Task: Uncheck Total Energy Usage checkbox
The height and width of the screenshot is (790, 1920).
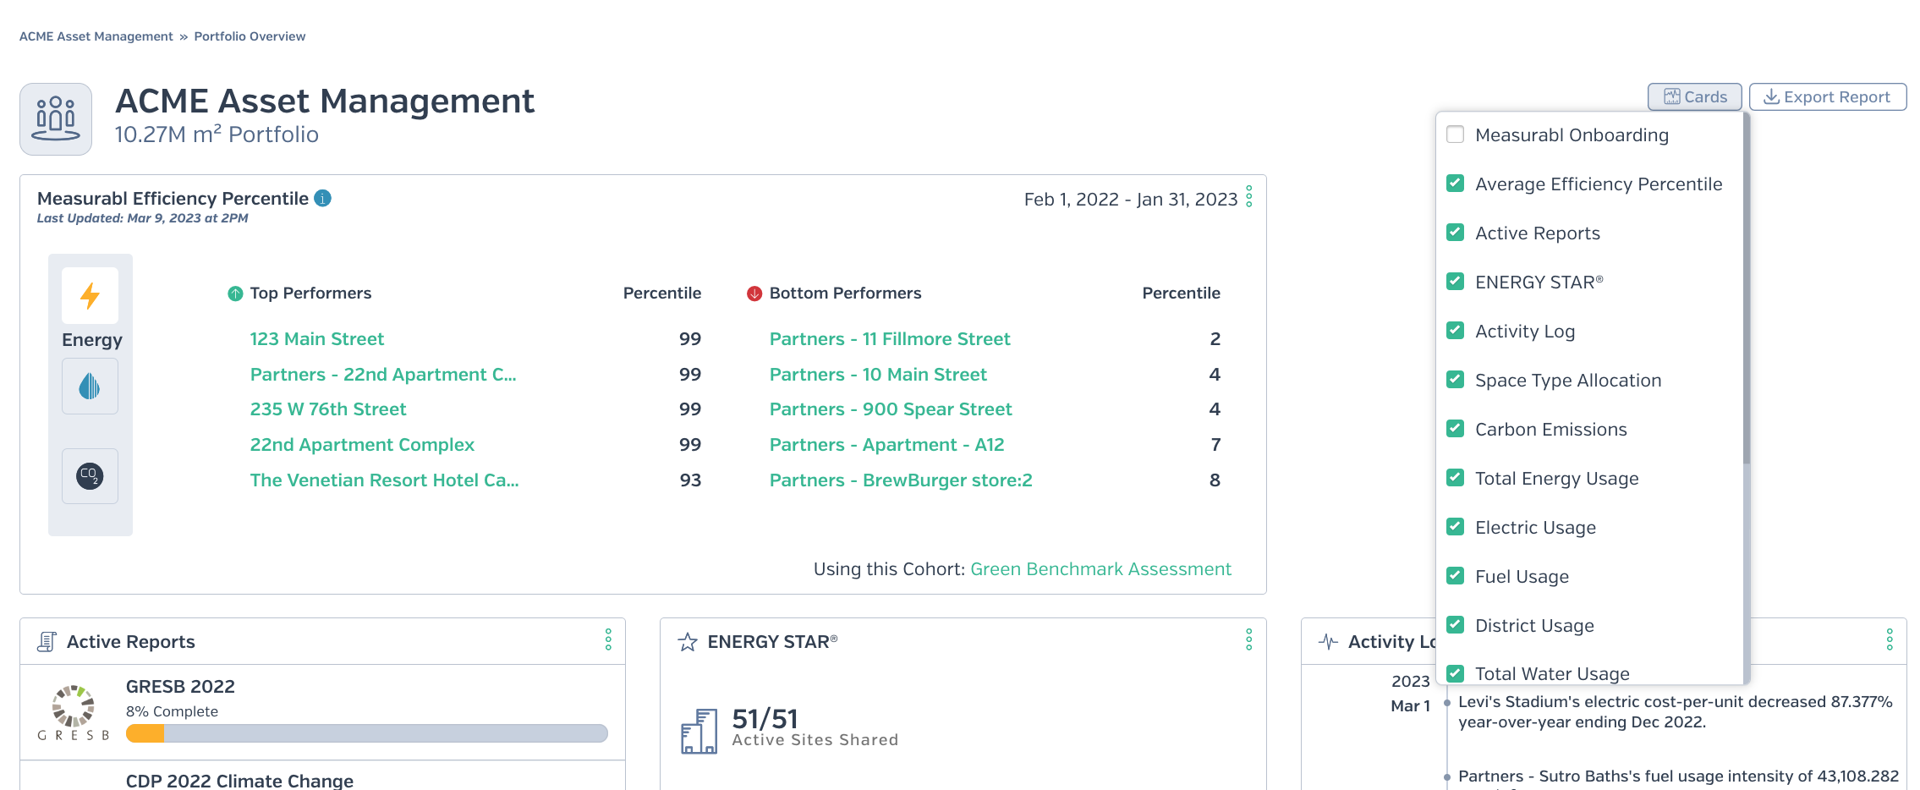Action: pyautogui.click(x=1455, y=478)
